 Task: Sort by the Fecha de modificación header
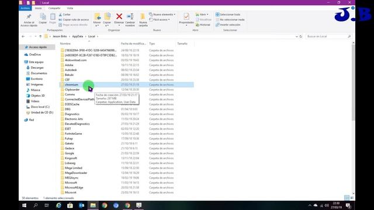(x=133, y=44)
